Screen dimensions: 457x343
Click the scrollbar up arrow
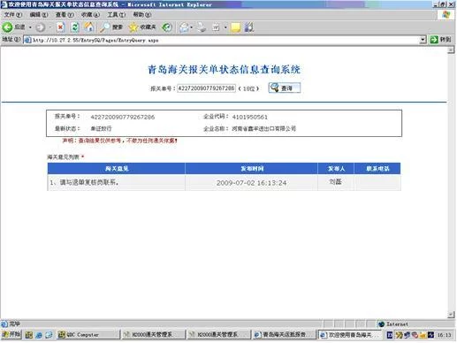451,50
